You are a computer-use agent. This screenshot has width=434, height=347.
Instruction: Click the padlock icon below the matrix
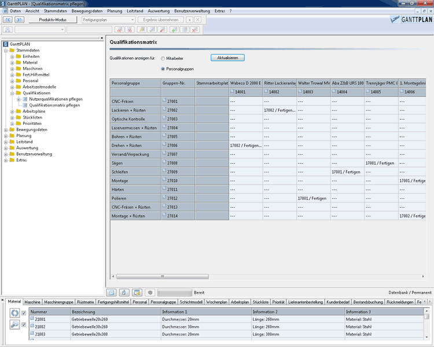point(124,293)
